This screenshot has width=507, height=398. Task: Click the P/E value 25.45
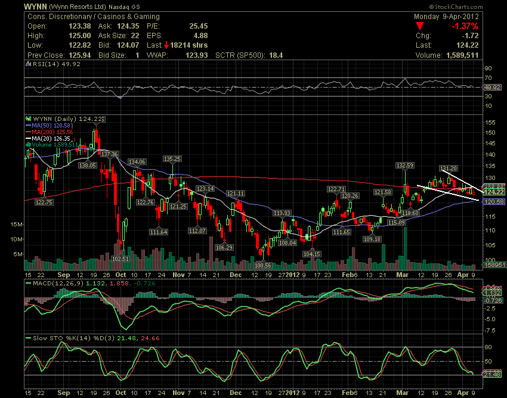pyautogui.click(x=198, y=26)
